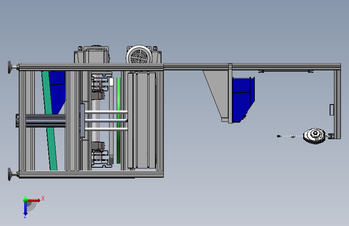The image size is (349, 226).
Task: Select the round motor fan cover on top
Action: pos(139,55)
